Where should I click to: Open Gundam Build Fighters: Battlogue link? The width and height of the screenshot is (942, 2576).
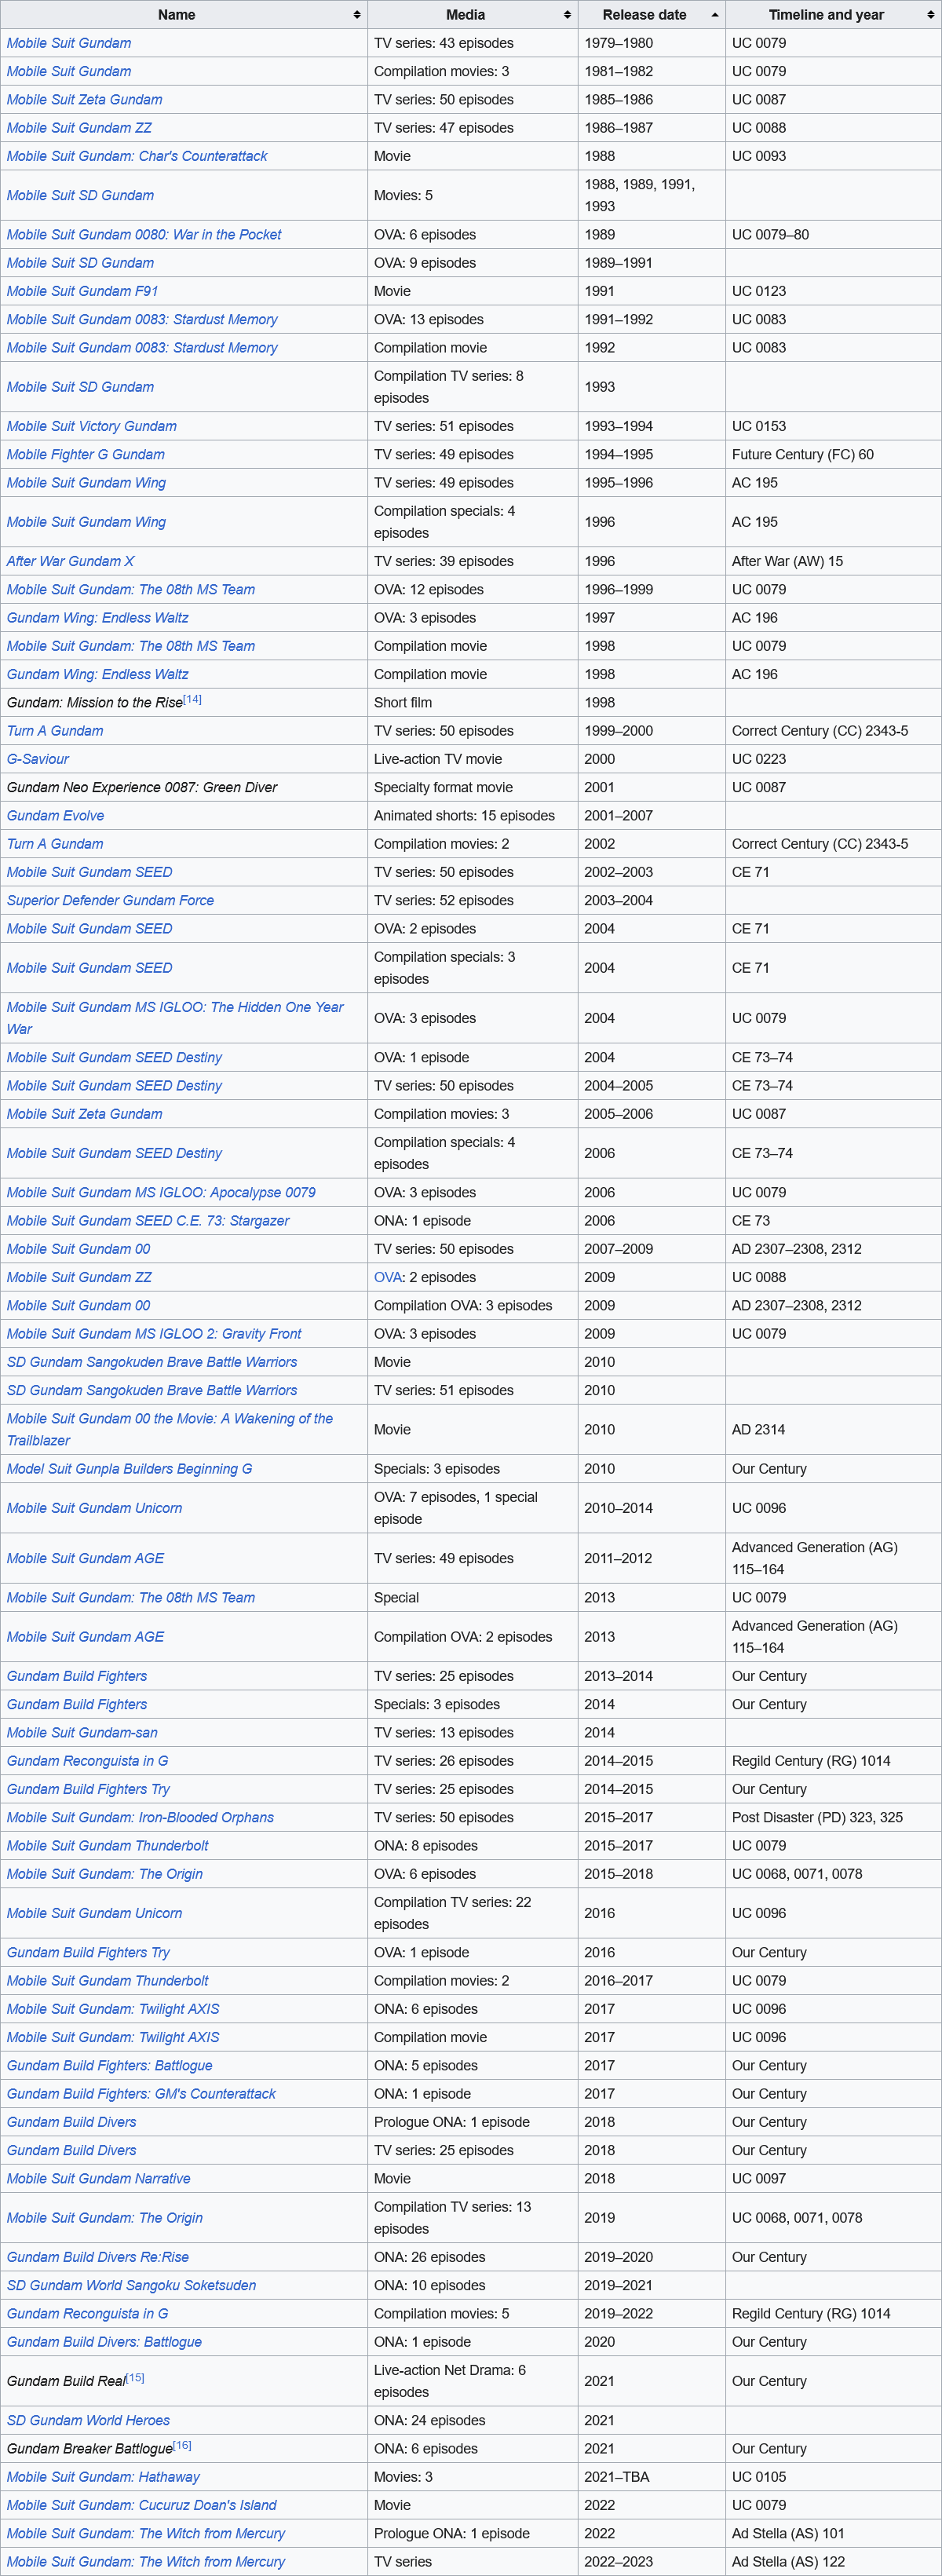coord(109,2066)
